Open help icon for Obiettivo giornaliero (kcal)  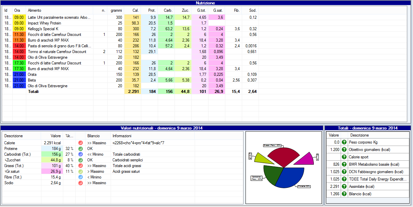[344, 150]
